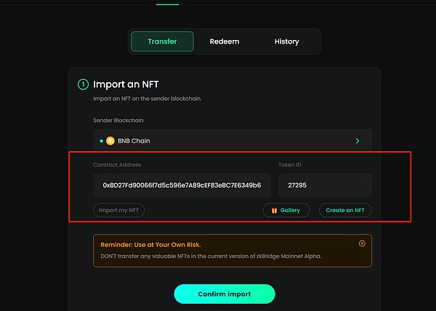Click the green status dot beside BNB Chain
The height and width of the screenshot is (311, 436).
tap(101, 141)
